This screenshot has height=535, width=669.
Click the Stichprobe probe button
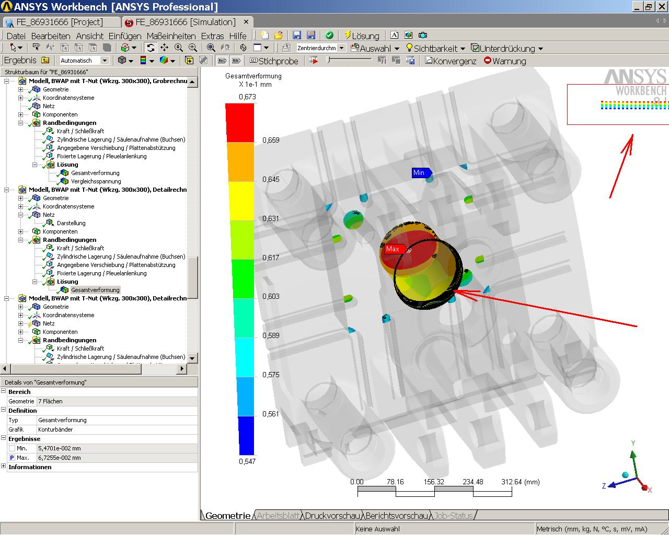[x=274, y=61]
